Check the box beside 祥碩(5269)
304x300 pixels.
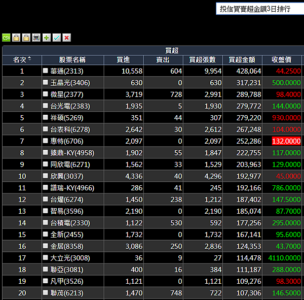[x=46, y=117]
